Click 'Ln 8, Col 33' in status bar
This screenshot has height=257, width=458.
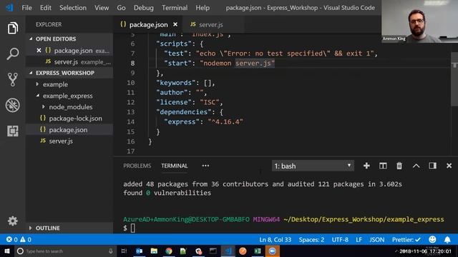(x=275, y=240)
